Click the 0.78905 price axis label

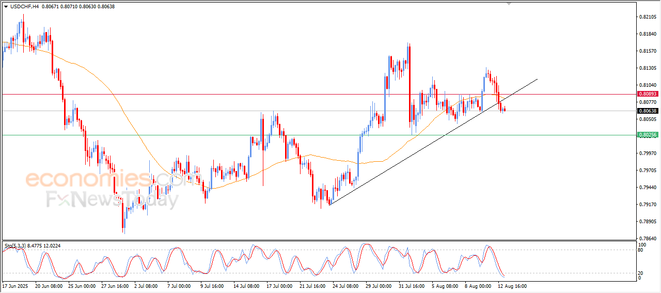[x=648, y=222]
